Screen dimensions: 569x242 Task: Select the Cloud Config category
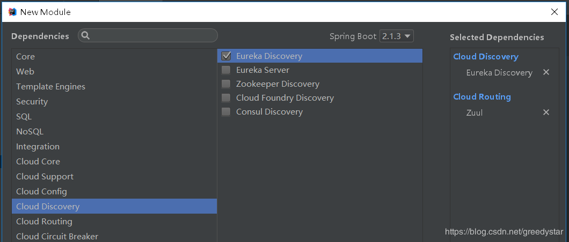point(114,191)
